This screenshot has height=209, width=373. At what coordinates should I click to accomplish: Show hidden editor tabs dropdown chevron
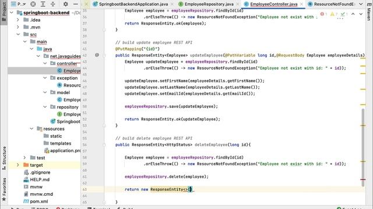361,4
